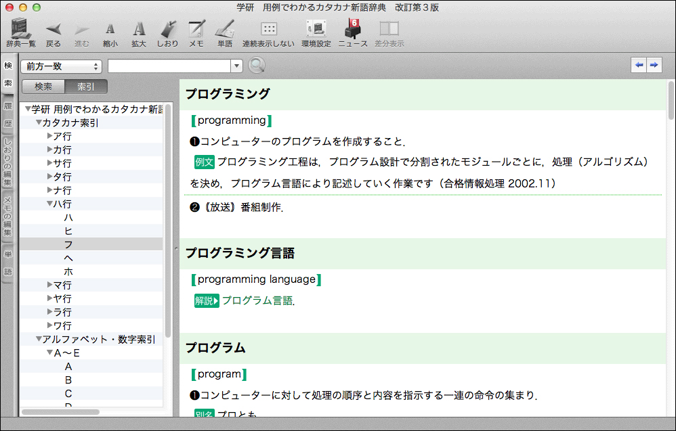Image resolution: width=676 pixels, height=431 pixels.
Task: Click the search text field
Action: pos(169,66)
